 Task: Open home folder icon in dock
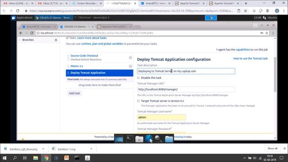tap(139, 139)
